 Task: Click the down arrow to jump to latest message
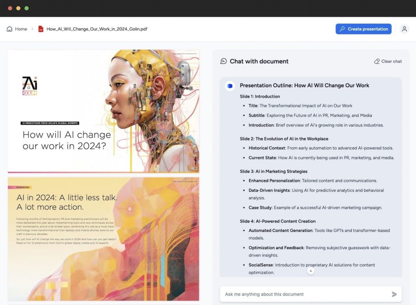(x=311, y=270)
